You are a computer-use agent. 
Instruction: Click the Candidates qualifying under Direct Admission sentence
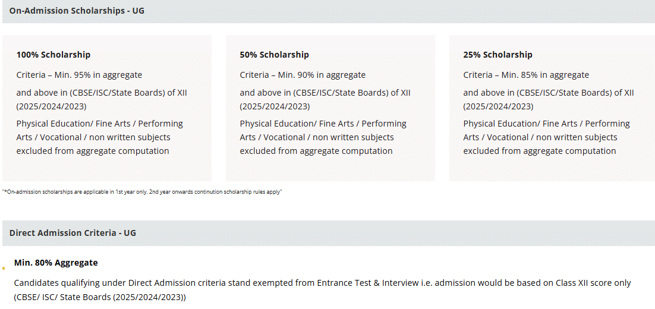[x=322, y=283]
